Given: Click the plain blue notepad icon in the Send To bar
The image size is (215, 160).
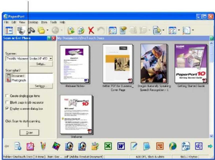Looking at the screenshot, I should [x=147, y=146].
